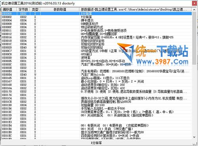Select offset 0X01DF row
This screenshot has width=198, height=146.
pyautogui.click(x=97, y=119)
